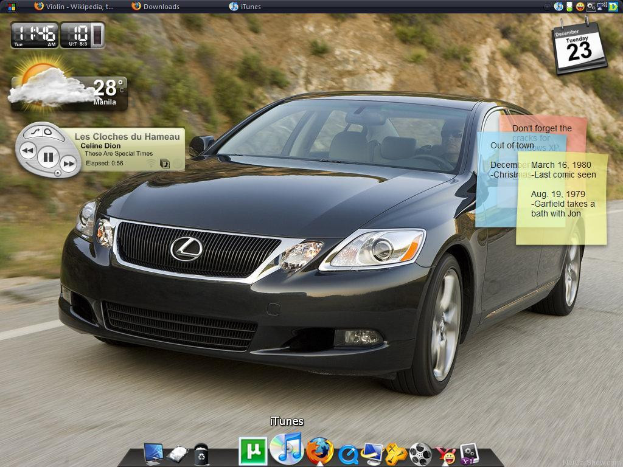The width and height of the screenshot is (623, 467).
Task: Select the yellow 'March 16, 1980' sticky note
Action: pos(562,199)
